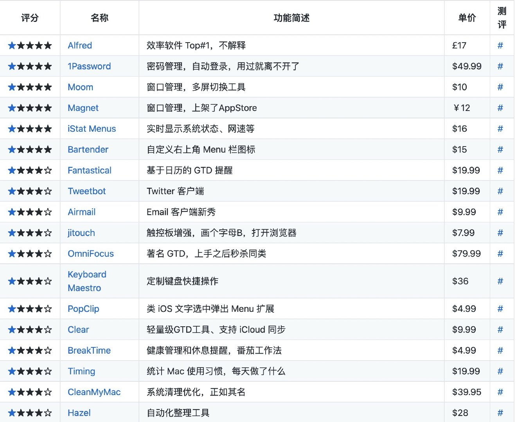
Task: Click the # review link for Bartender
Action: tap(500, 149)
